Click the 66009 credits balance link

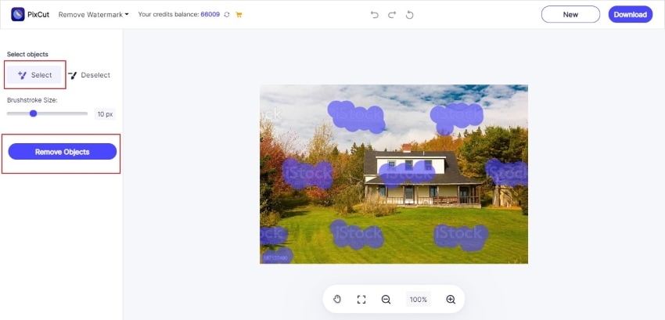(210, 14)
